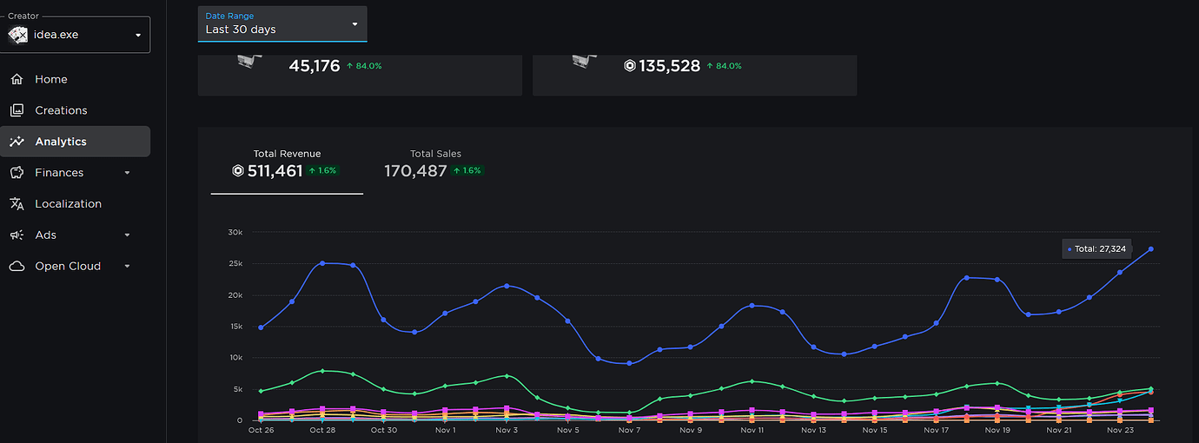1199x443 pixels.
Task: Expand the Creator idea.exe selector arrow
Action: pyautogui.click(x=138, y=36)
